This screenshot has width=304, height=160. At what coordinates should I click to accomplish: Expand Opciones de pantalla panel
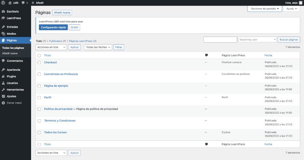(265, 9)
